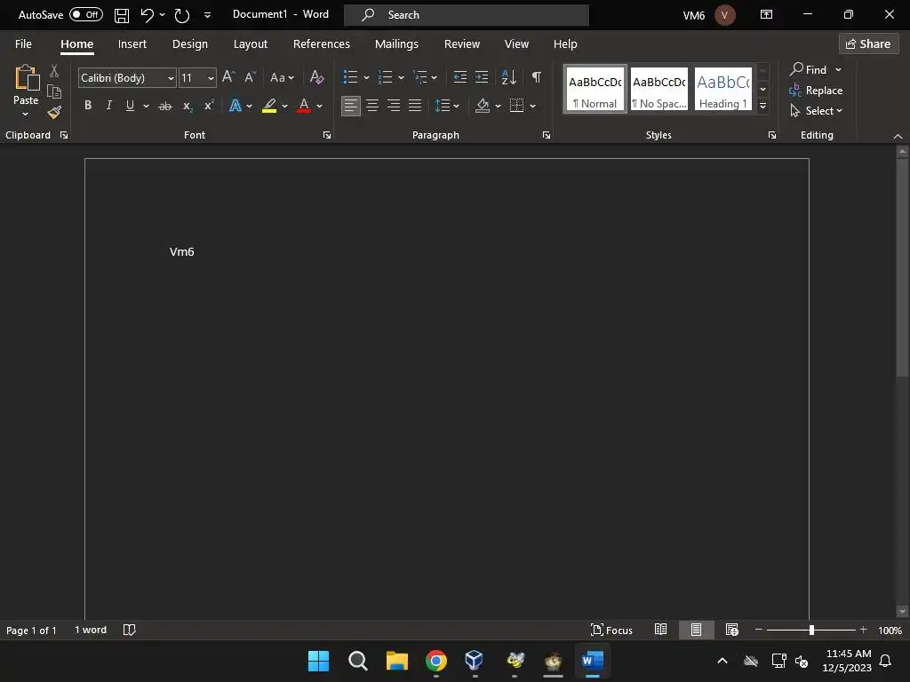Open Paragraph dialog launcher
Viewport: 910px width, 682px height.
click(547, 135)
